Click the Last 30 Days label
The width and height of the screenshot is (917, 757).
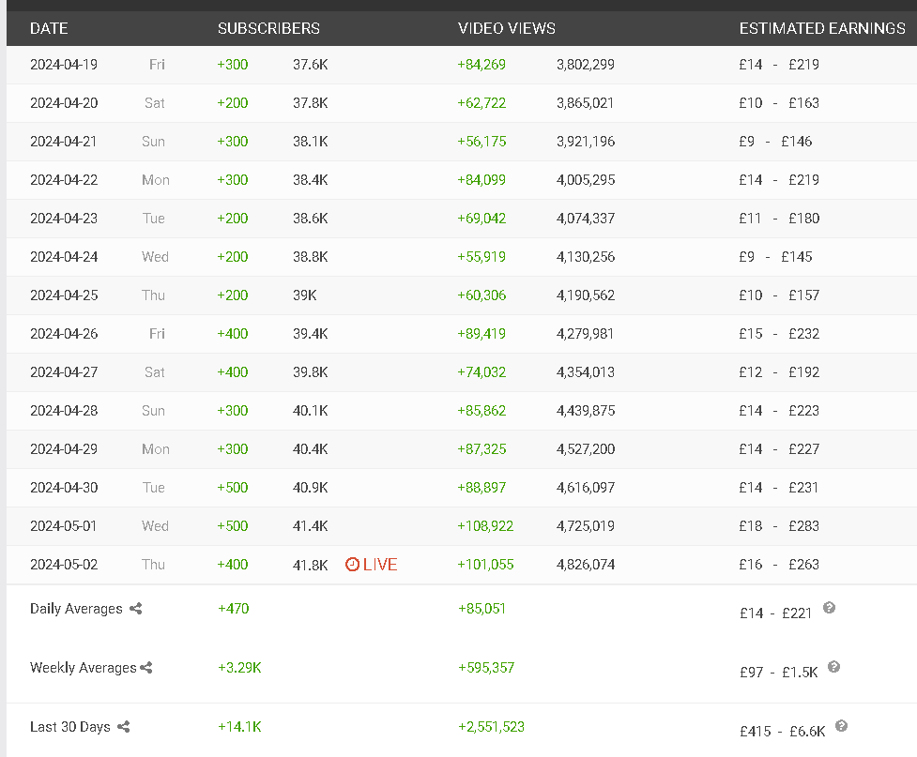click(70, 727)
